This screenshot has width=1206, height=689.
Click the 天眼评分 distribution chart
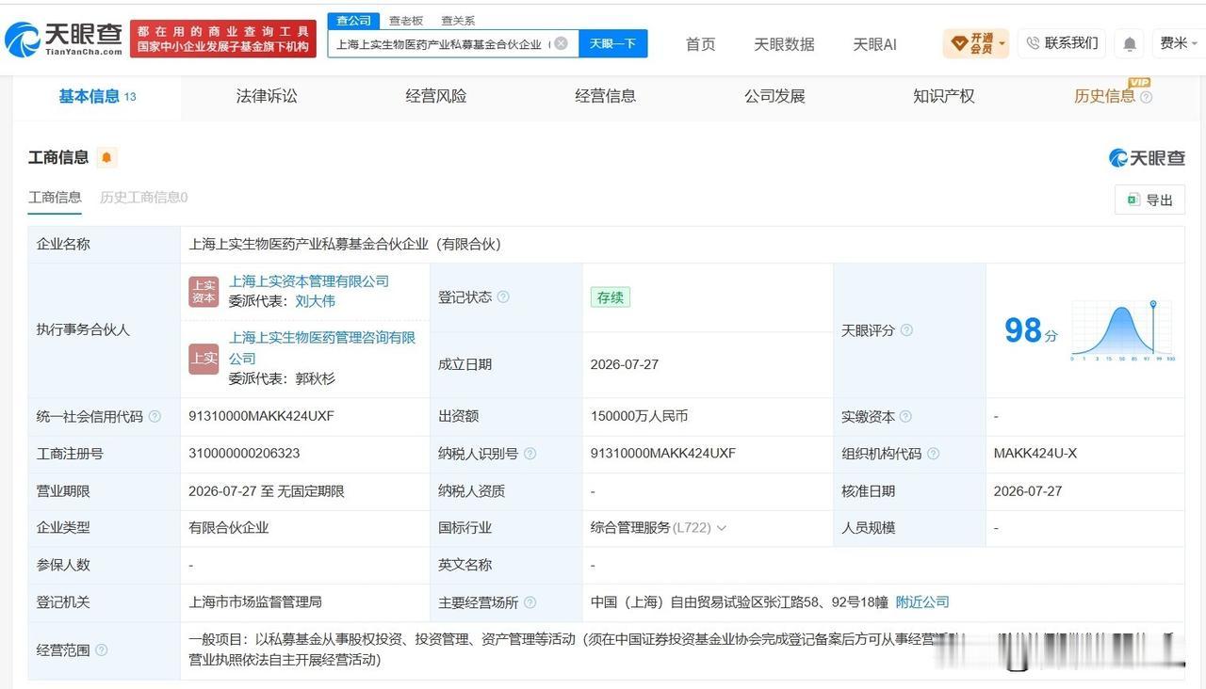[x=1123, y=330]
